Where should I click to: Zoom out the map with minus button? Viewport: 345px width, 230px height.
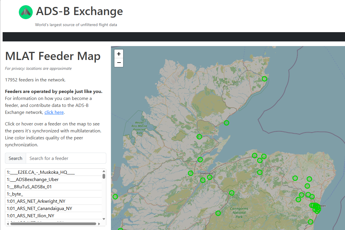point(119,63)
